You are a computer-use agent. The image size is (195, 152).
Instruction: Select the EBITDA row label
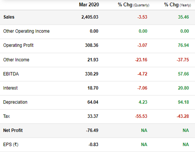click(11, 74)
